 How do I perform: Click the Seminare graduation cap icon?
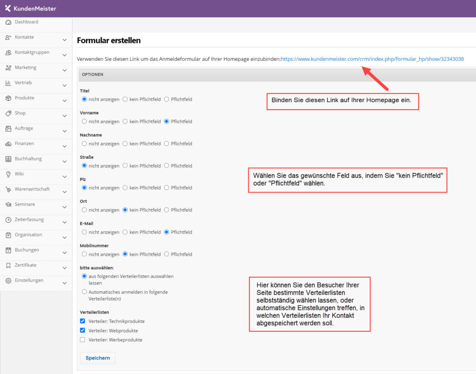coord(8,204)
